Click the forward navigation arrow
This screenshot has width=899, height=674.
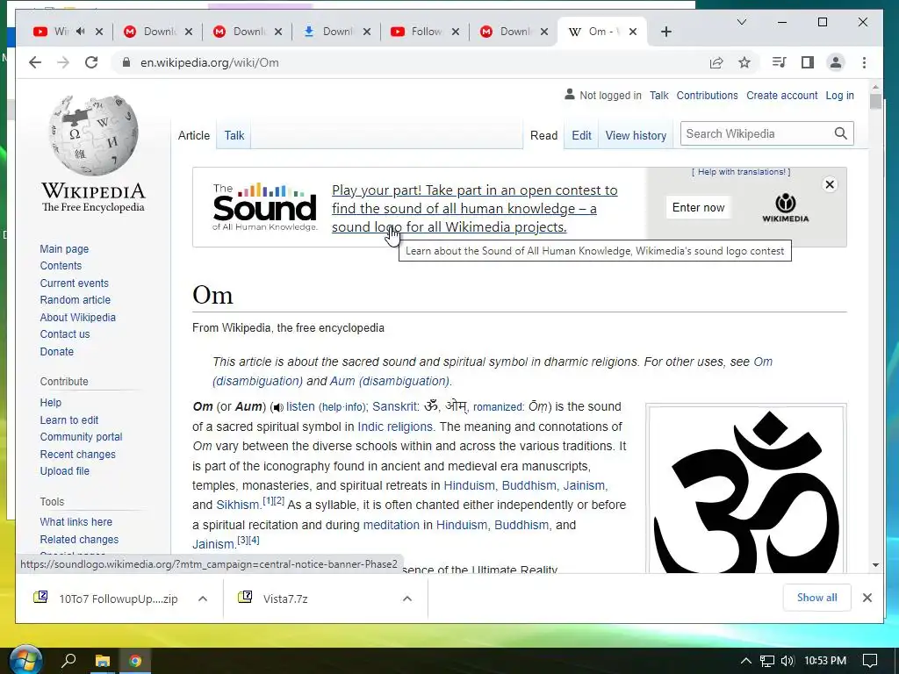[63, 62]
